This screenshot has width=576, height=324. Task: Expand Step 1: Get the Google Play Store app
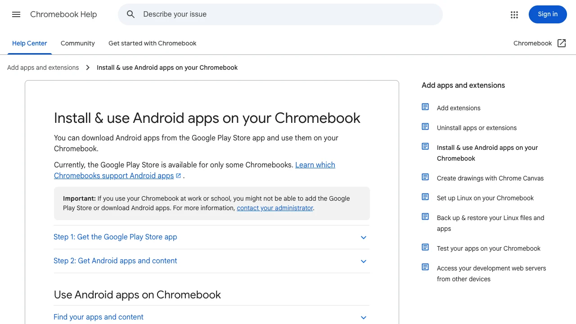pos(211,237)
